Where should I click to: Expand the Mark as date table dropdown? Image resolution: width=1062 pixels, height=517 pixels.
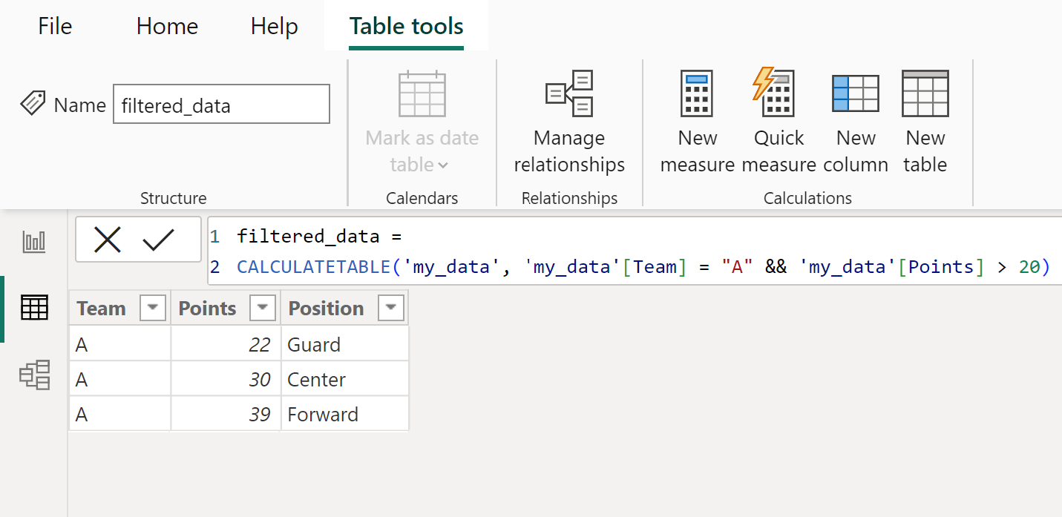tap(443, 165)
